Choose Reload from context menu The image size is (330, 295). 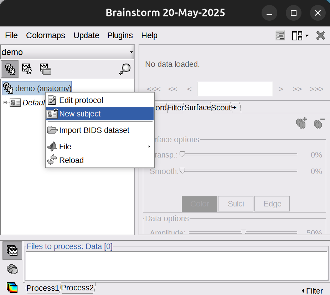(x=100, y=160)
